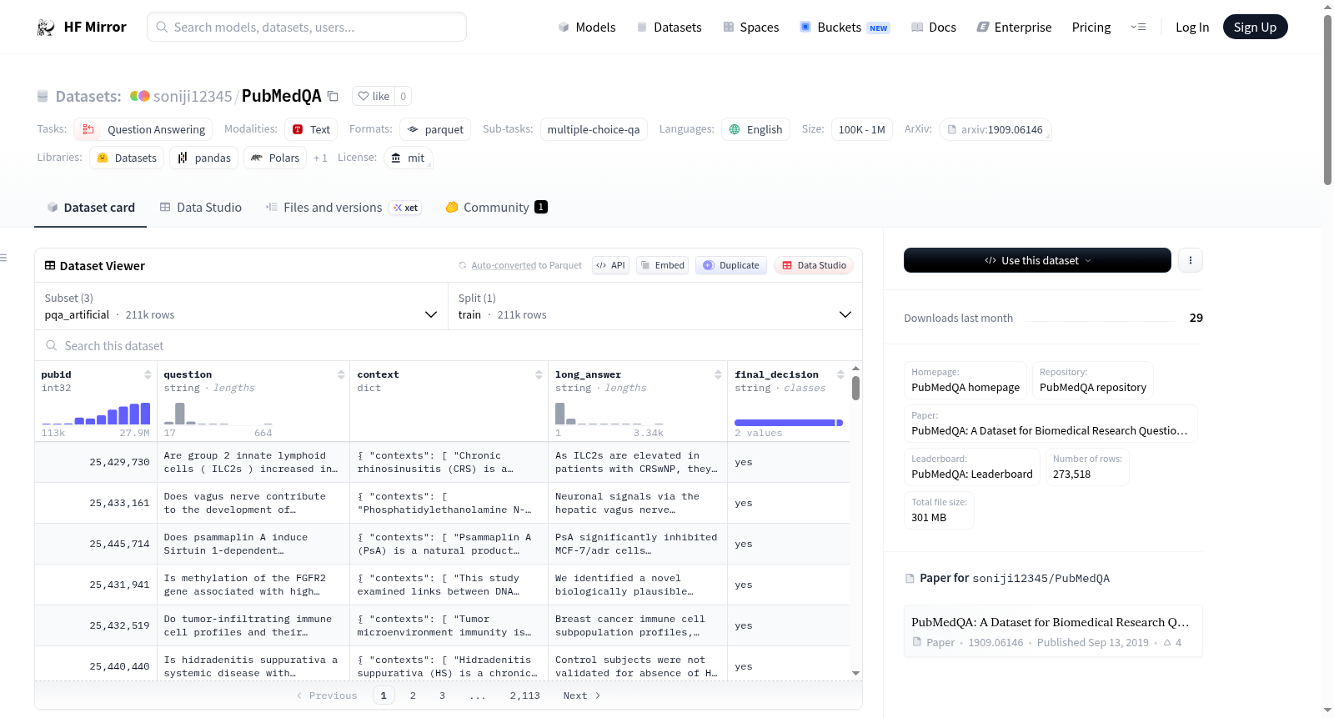
Task: Select the Text modality tag
Action: coord(311,129)
